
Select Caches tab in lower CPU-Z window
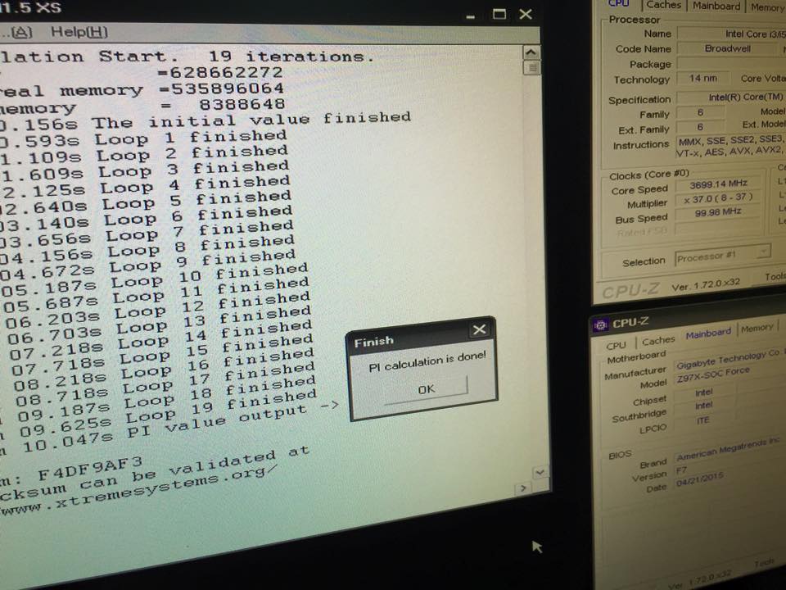[658, 340]
